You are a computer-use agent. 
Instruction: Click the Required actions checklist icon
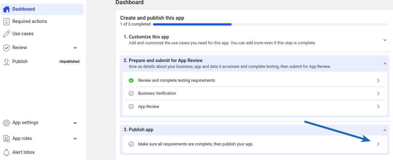pos(6,21)
